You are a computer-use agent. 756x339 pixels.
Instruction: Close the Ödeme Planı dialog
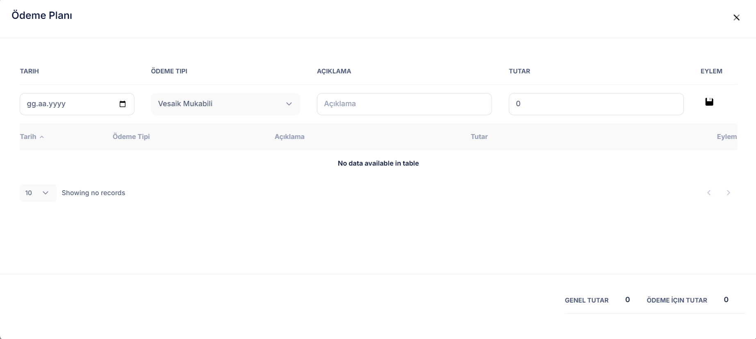click(736, 18)
